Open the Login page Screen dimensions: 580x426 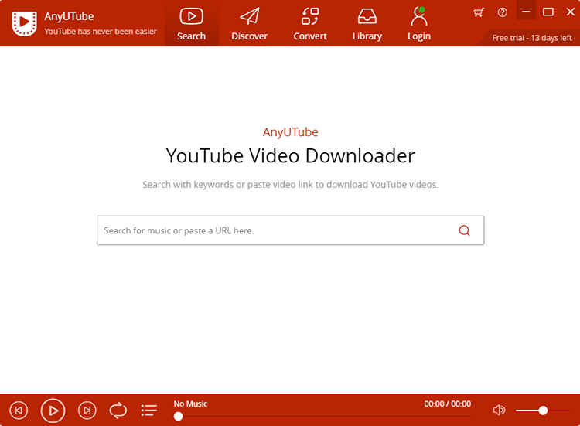click(x=418, y=24)
